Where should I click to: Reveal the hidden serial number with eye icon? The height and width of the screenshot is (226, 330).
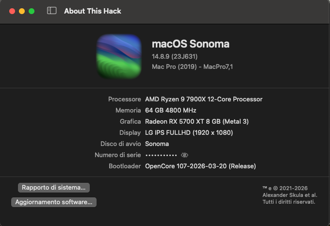point(184,155)
